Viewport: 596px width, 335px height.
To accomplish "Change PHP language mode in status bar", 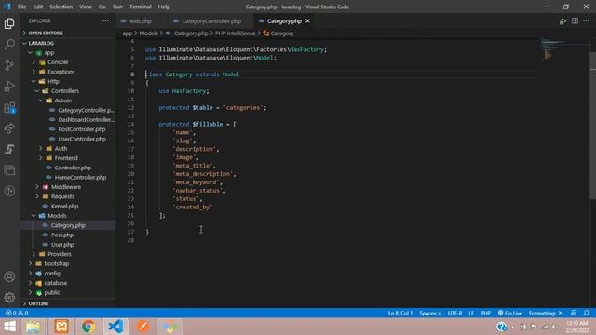I will (485, 313).
